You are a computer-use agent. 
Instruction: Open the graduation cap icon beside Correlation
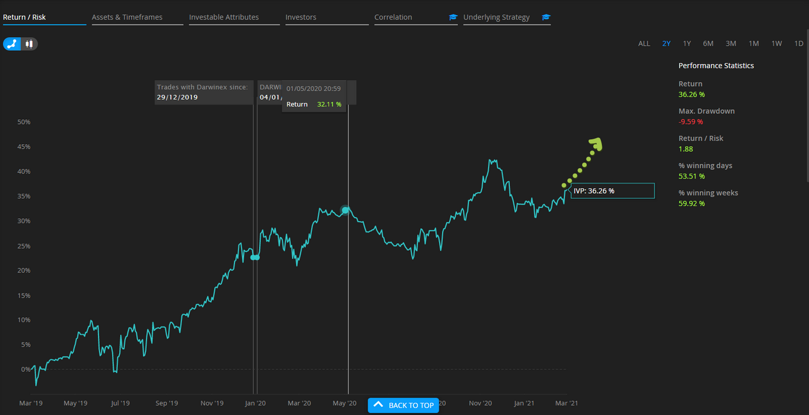point(453,17)
